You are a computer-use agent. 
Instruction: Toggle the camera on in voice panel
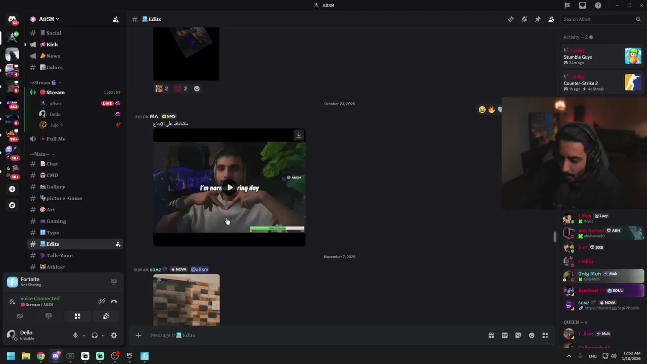pyautogui.click(x=20, y=316)
